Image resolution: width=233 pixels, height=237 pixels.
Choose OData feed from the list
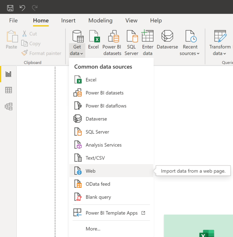click(x=111, y=184)
